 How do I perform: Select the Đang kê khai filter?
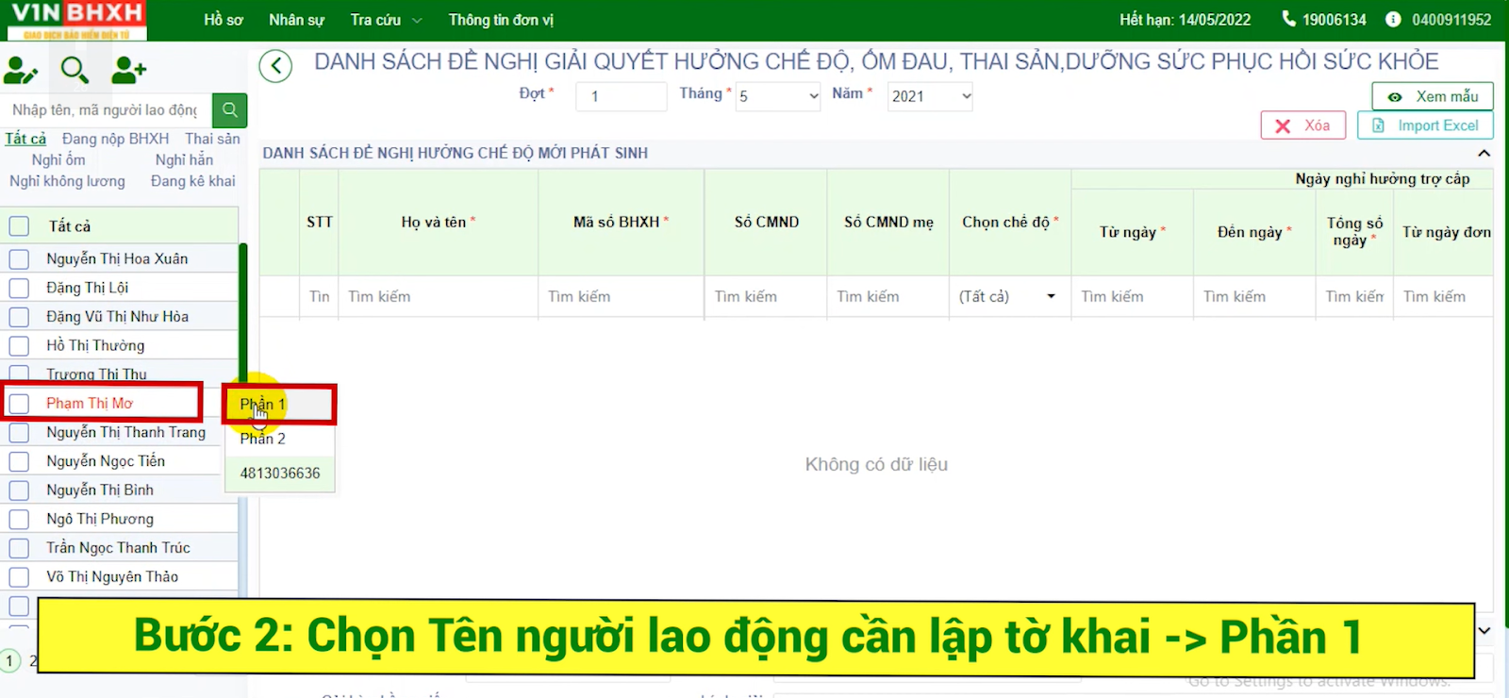pyautogui.click(x=193, y=181)
